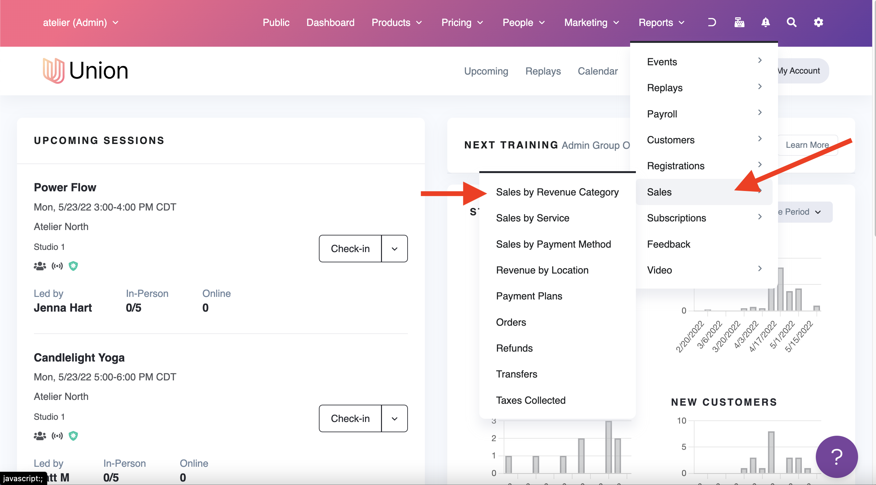Screen dimensions: 876x485
Task: Click Candlelight Yoga group attendees icon
Action: [x=40, y=435]
